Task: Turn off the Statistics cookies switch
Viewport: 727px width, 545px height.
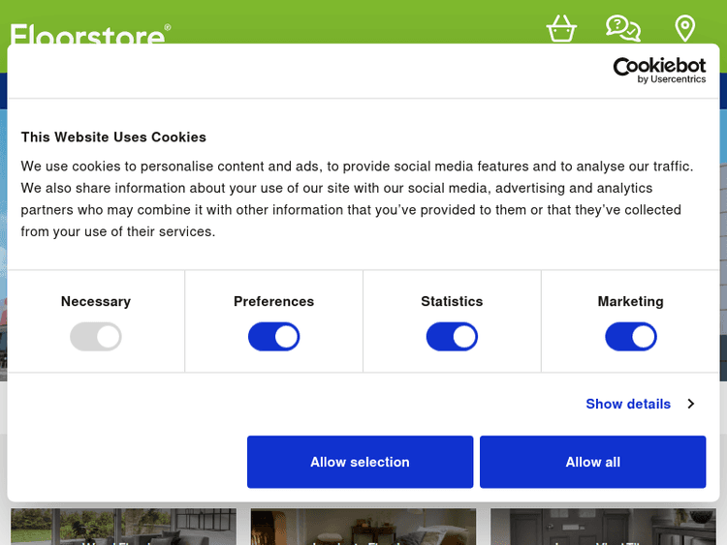Action: click(452, 337)
